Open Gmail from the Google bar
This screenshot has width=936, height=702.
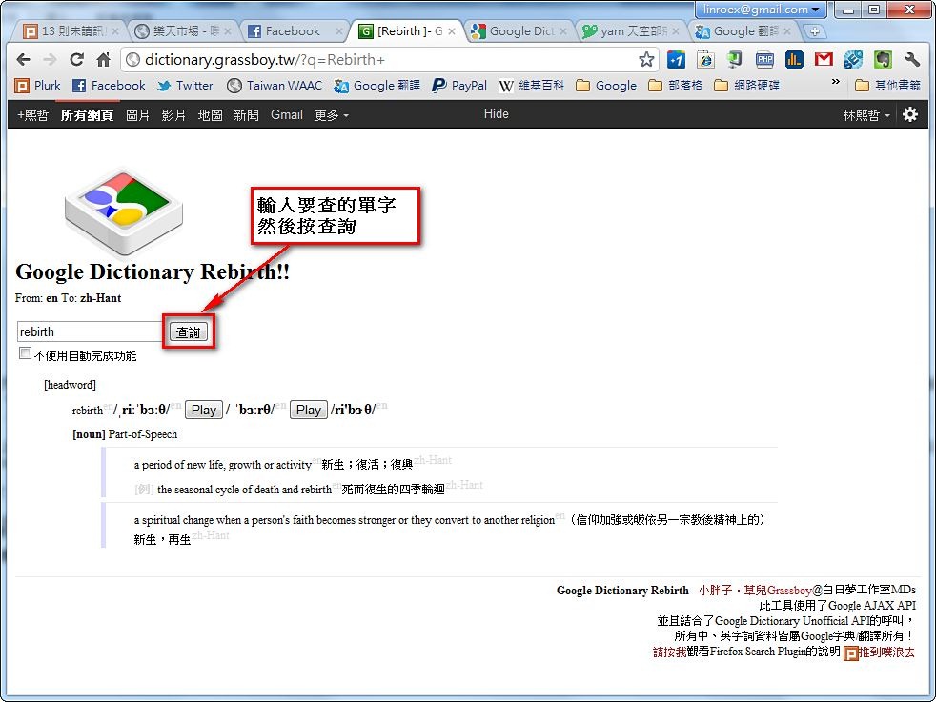pyautogui.click(x=287, y=115)
